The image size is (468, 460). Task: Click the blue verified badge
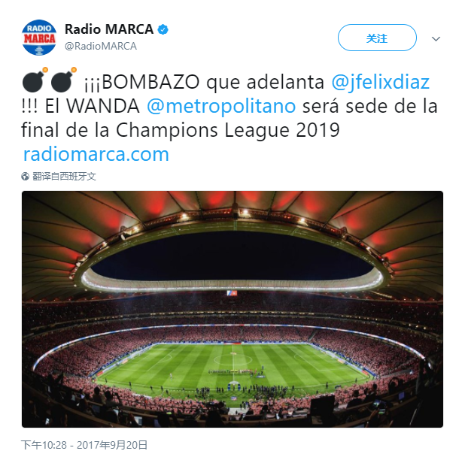click(163, 29)
